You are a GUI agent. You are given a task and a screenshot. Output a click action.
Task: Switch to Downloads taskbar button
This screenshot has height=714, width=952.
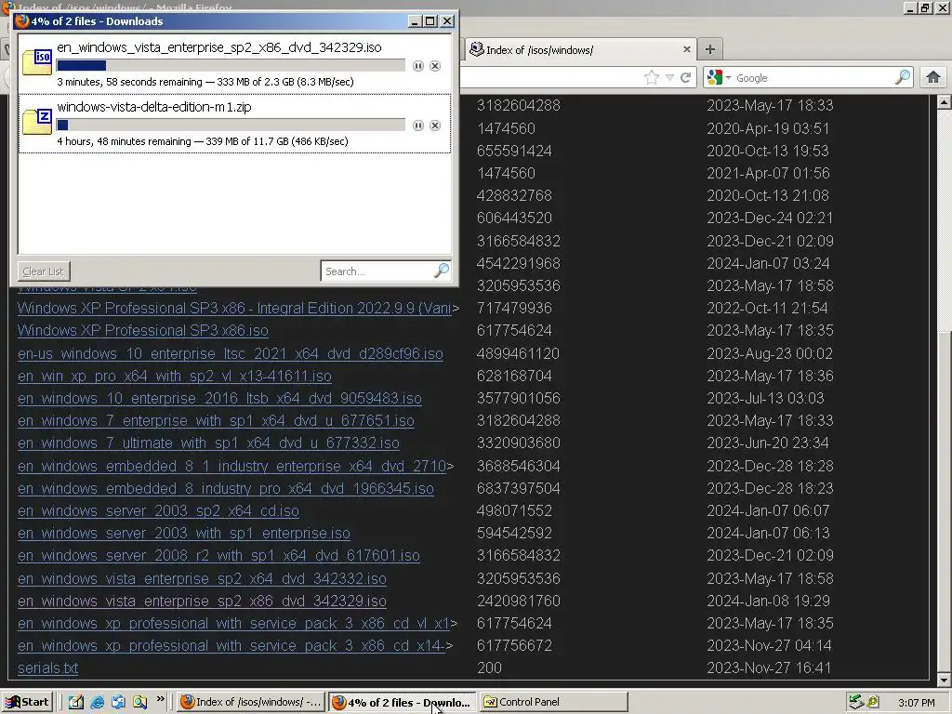pyautogui.click(x=402, y=703)
